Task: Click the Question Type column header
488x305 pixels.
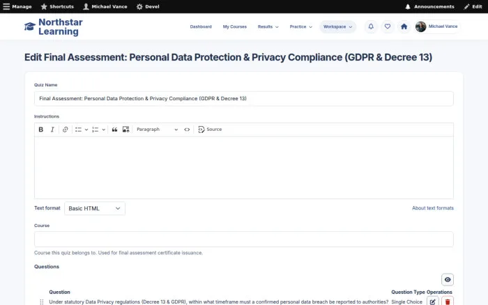Action: pyautogui.click(x=408, y=292)
